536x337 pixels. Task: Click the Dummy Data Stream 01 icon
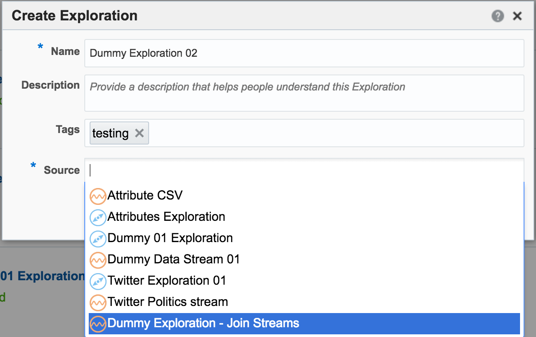coord(98,260)
